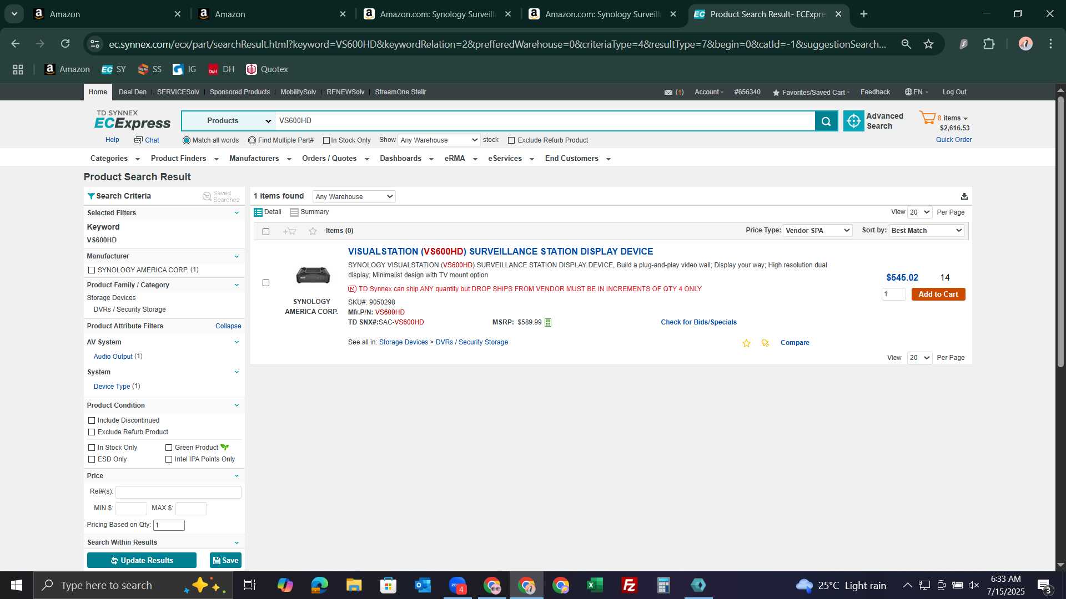
Task: Click the messages envelope icon
Action: 668,93
